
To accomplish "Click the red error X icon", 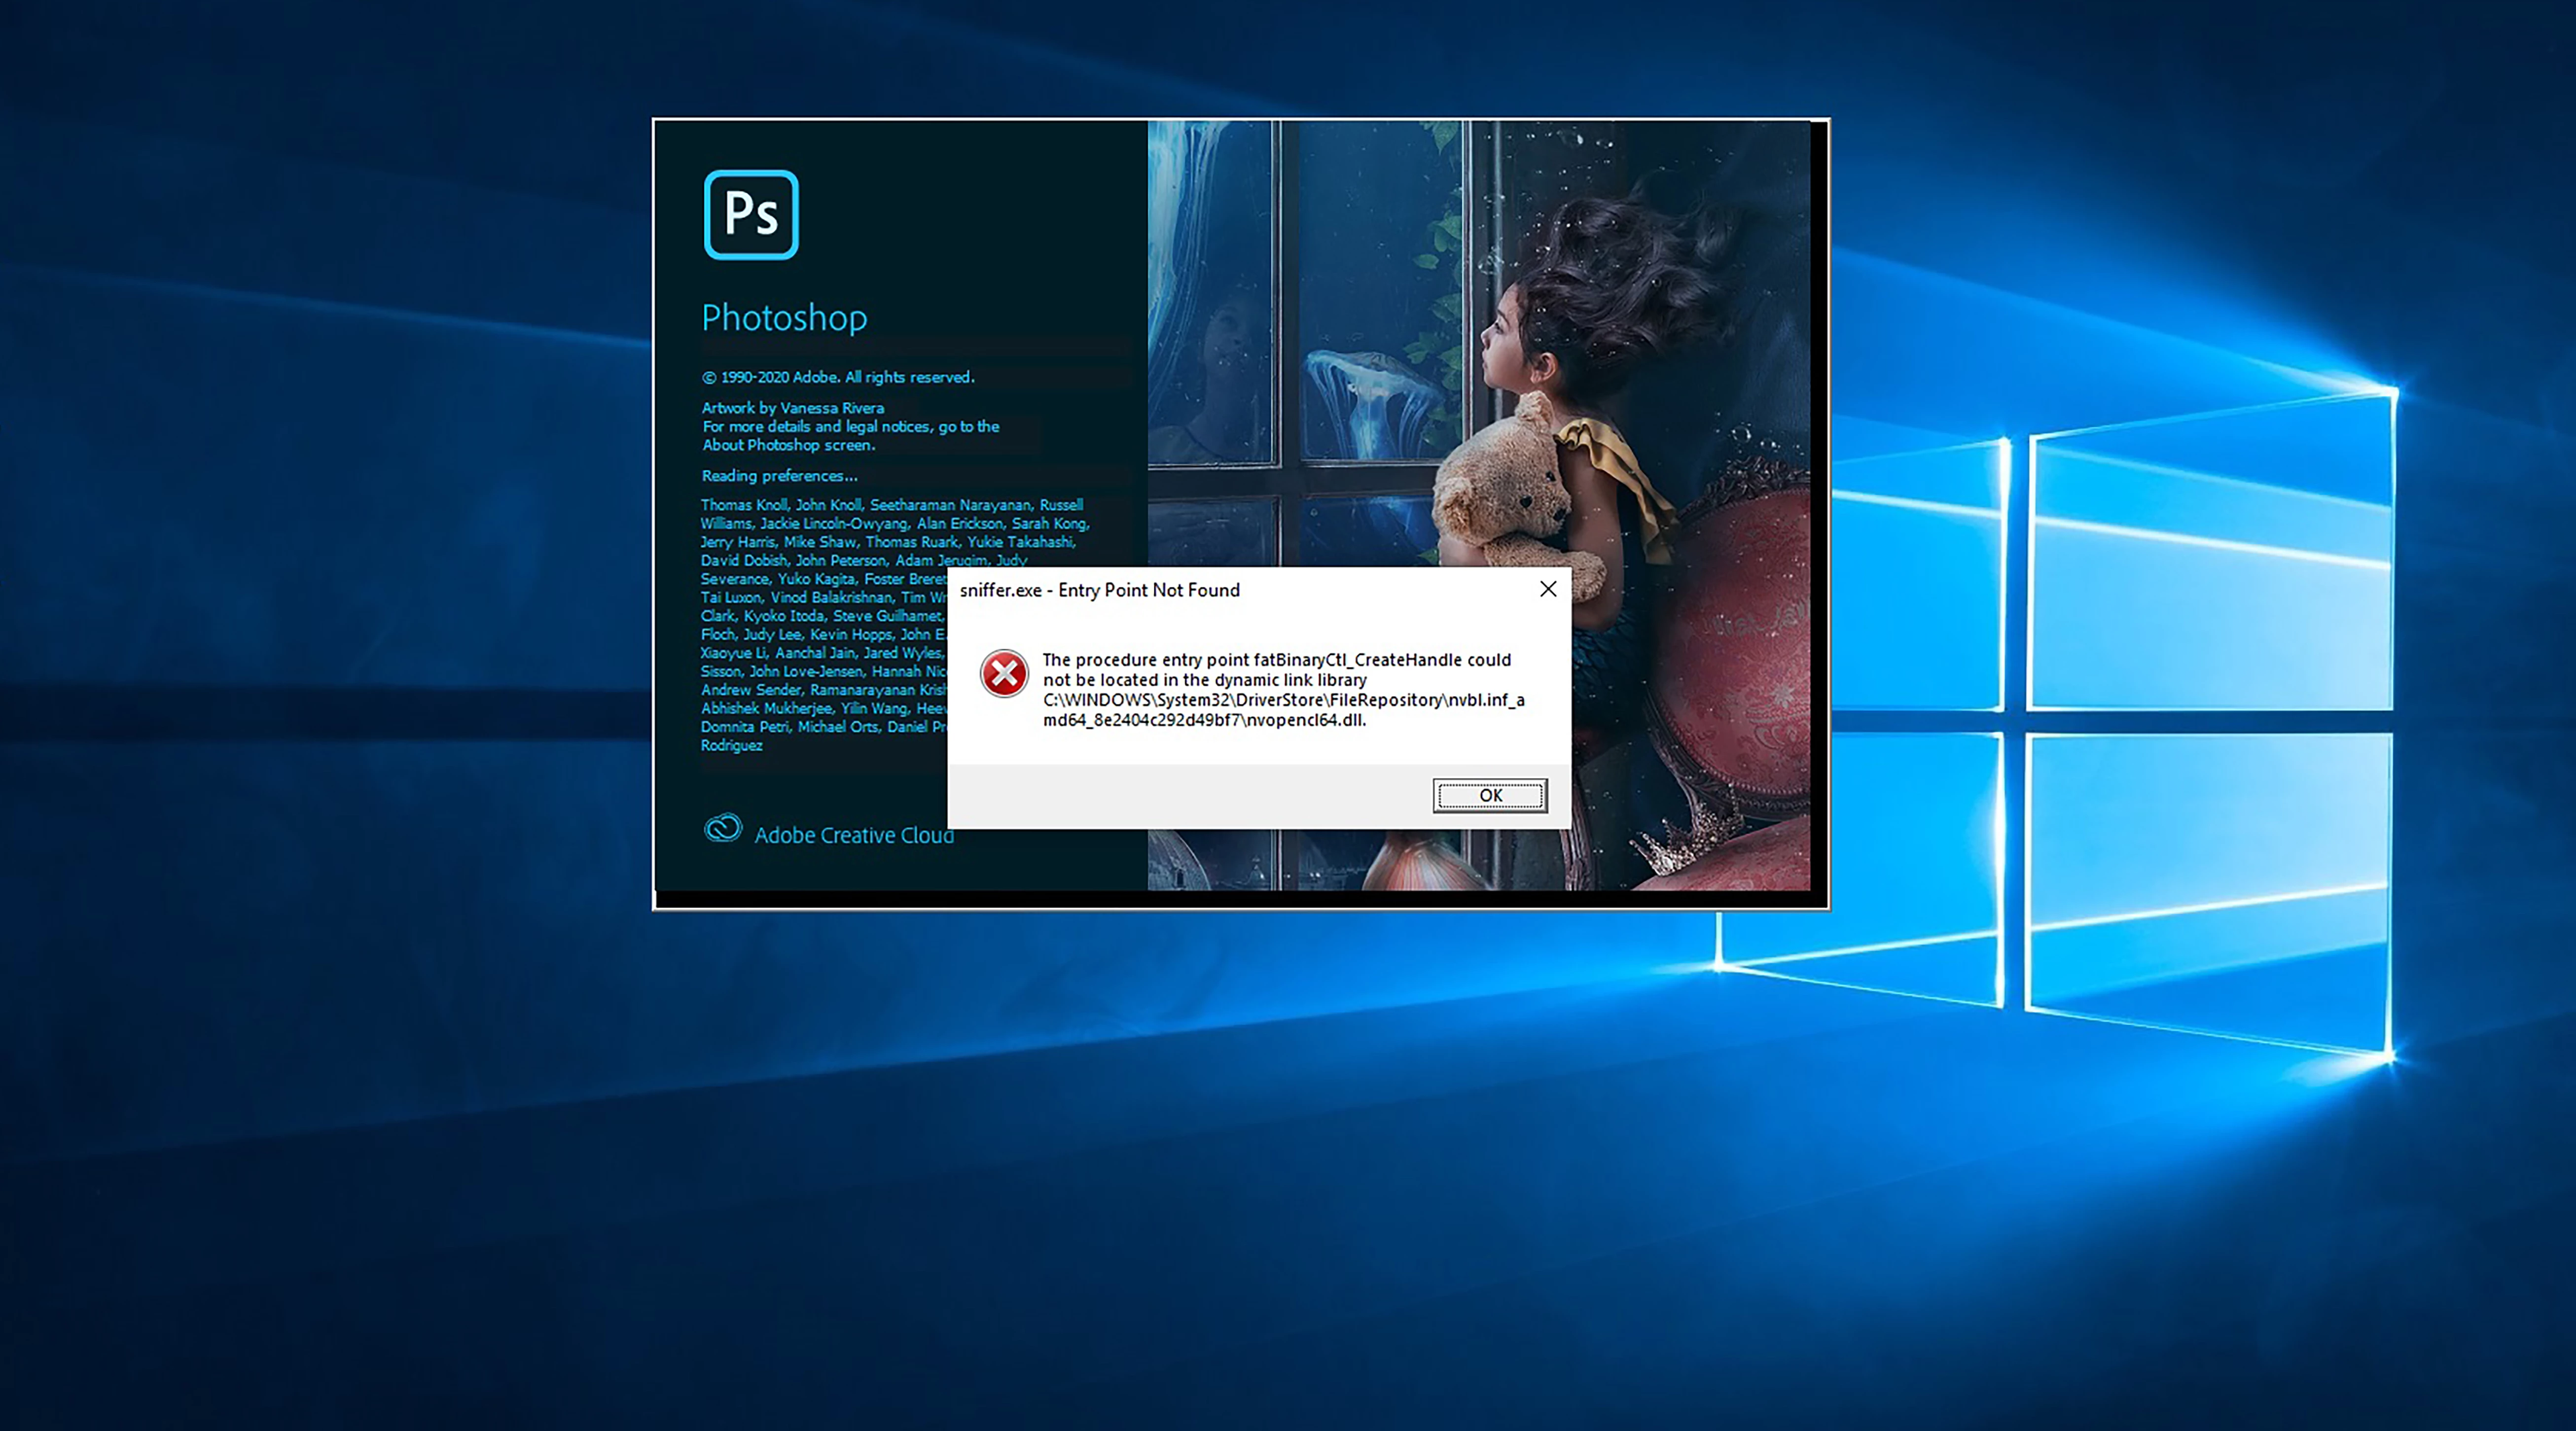I will pos(1003,674).
